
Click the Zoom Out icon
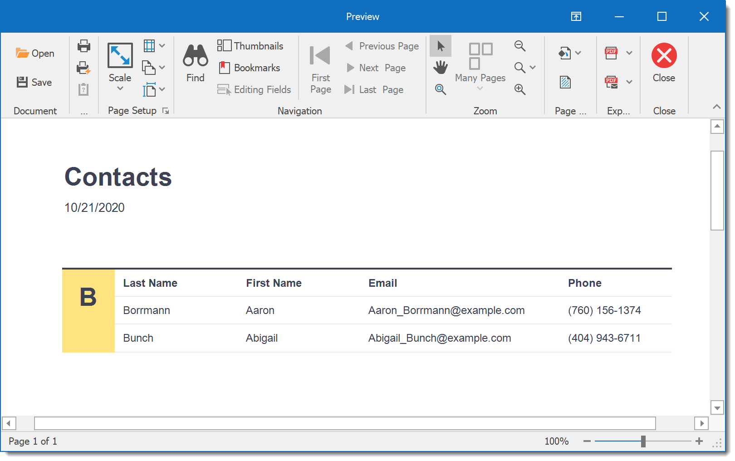(520, 46)
